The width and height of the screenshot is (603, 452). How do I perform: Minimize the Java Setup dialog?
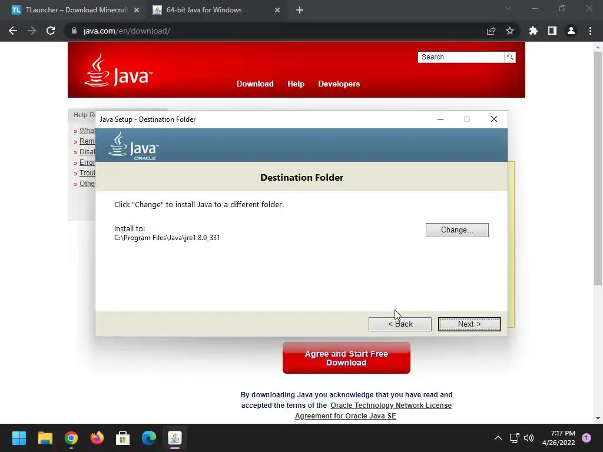click(440, 119)
